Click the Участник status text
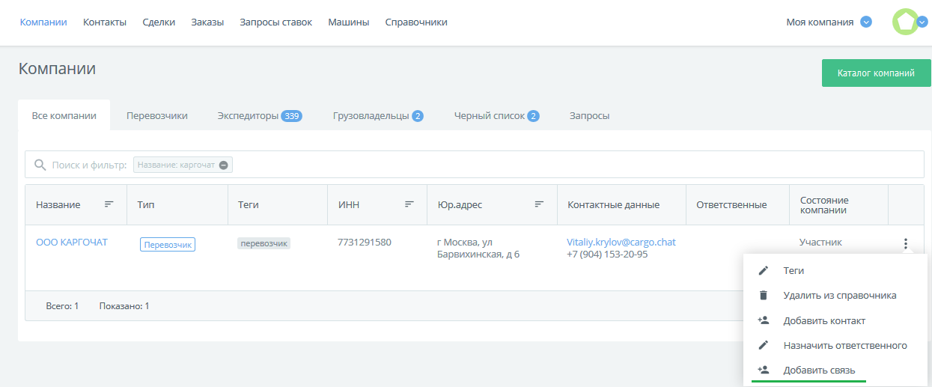The height and width of the screenshot is (387, 932). point(821,242)
